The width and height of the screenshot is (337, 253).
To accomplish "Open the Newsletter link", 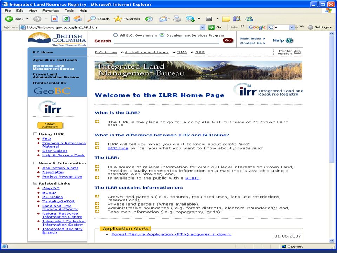I will pos(53,172).
